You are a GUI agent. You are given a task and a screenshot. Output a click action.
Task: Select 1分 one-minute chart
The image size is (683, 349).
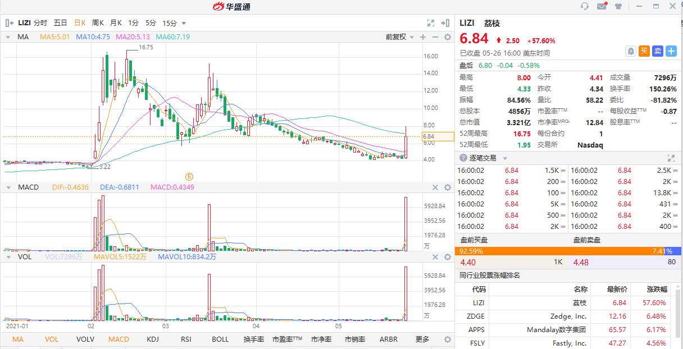(x=133, y=23)
